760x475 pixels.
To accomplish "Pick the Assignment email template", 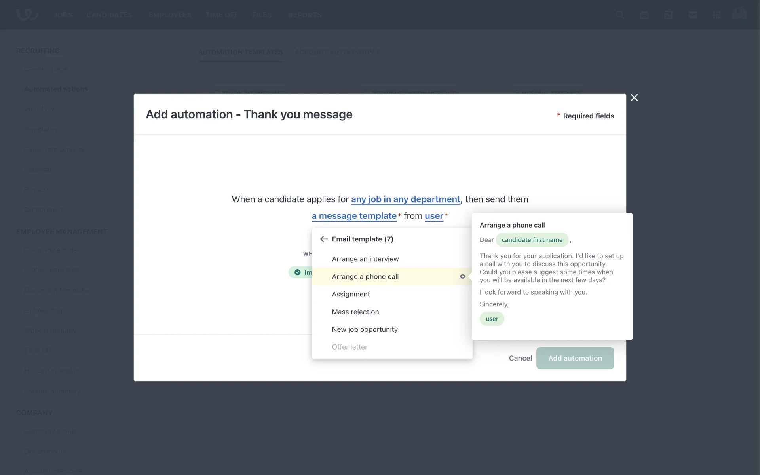I will [351, 294].
